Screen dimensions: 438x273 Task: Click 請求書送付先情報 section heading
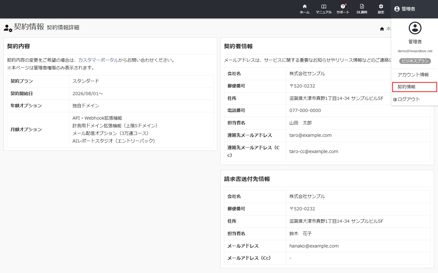pos(247,179)
